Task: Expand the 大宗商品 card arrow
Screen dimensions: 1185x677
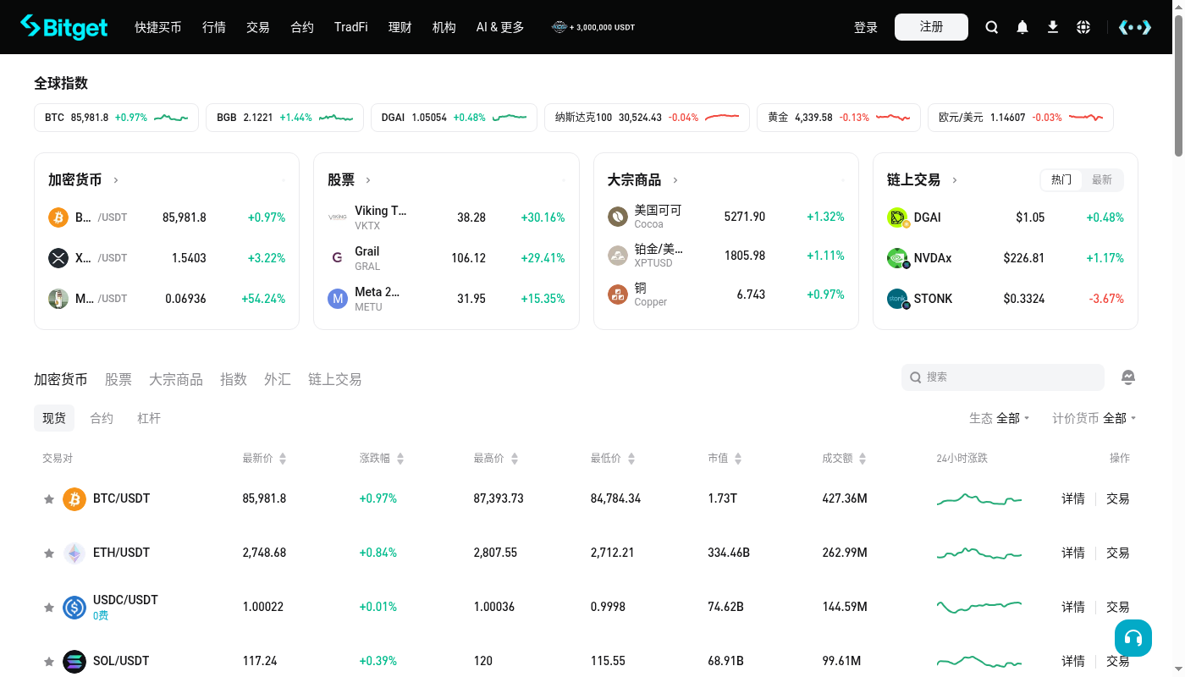Action: tap(675, 180)
